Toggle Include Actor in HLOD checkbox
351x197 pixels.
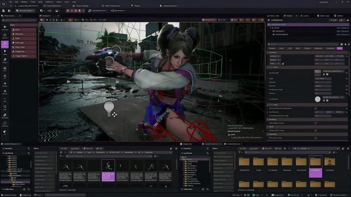(x=315, y=131)
